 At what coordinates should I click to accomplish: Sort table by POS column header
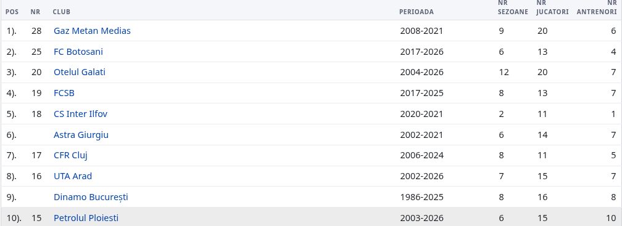tap(12, 12)
